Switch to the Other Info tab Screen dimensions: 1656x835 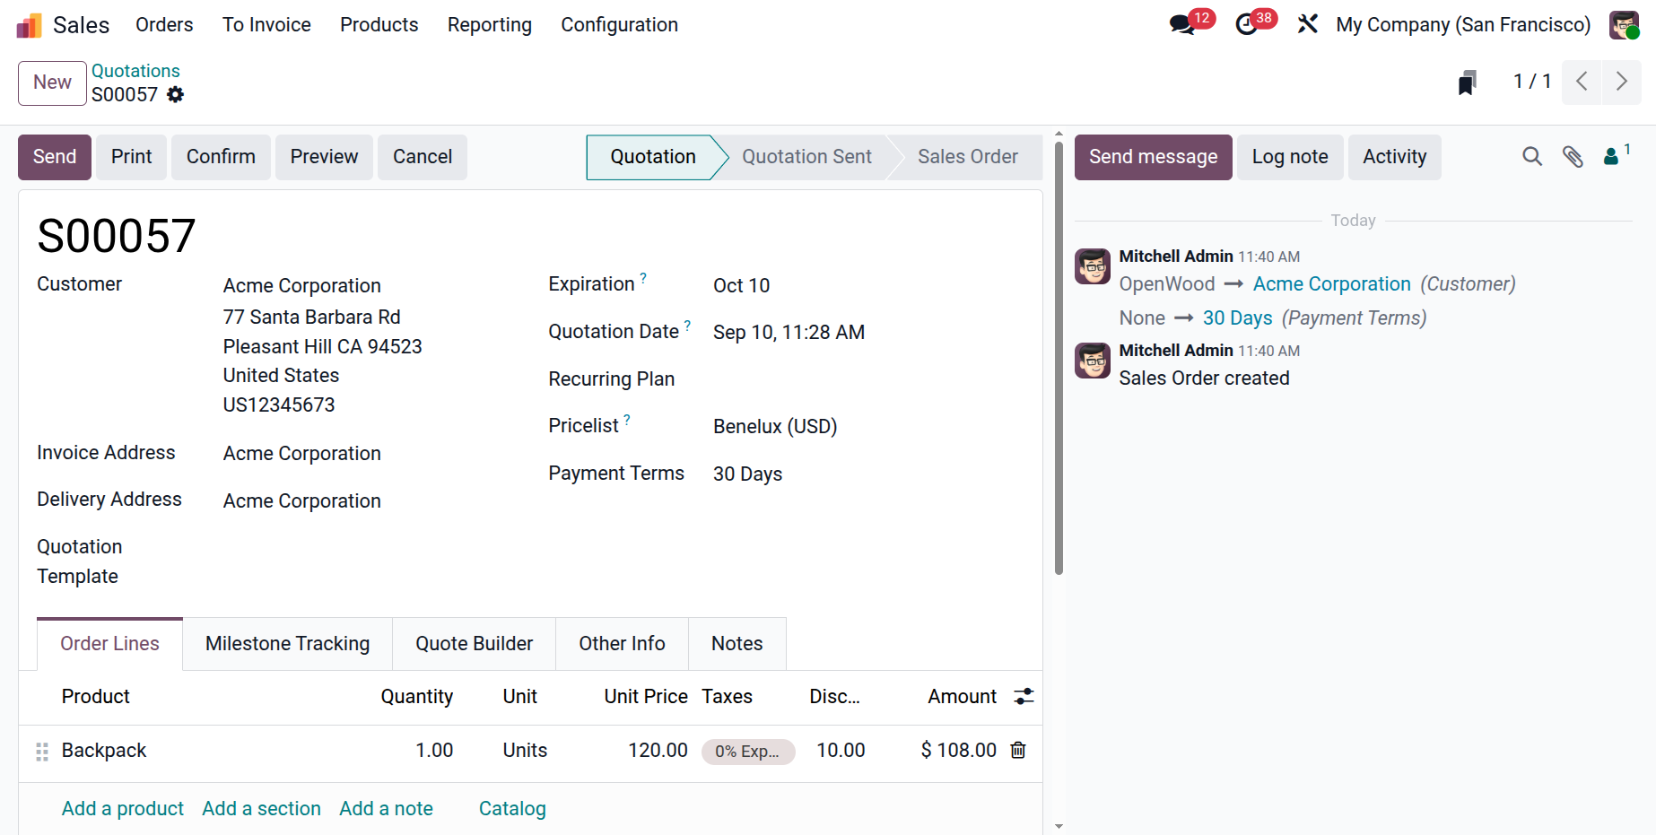[622, 644]
